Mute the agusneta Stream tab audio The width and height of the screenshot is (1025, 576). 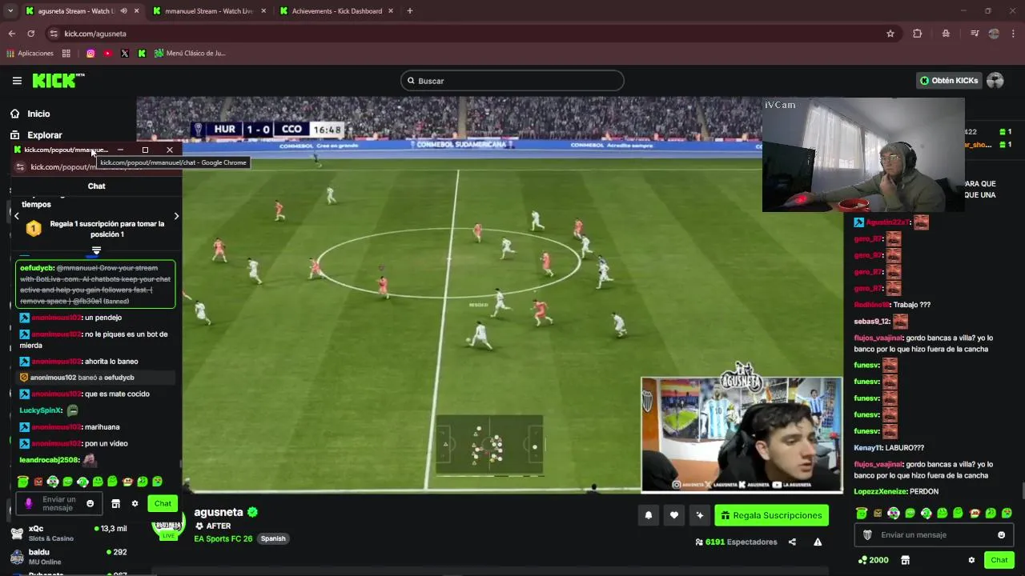click(x=123, y=11)
